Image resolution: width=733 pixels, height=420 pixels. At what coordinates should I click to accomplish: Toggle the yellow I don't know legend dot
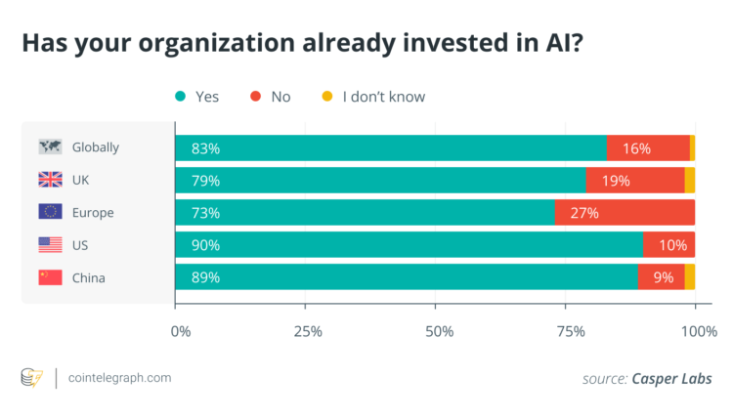[x=327, y=96]
